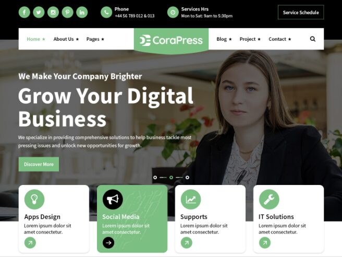Select the last slider dot
The height and width of the screenshot is (257, 342).
tap(187, 178)
